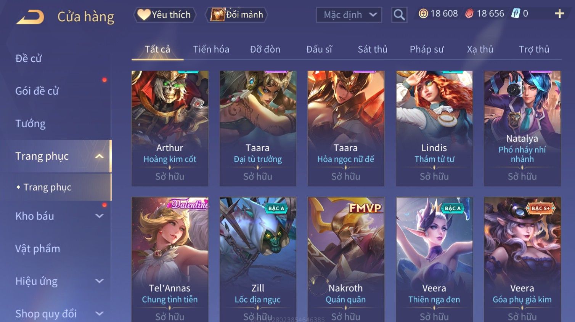This screenshot has width=575, height=322.
Task: Select the Tiến hóa tab
Action: 211,49
